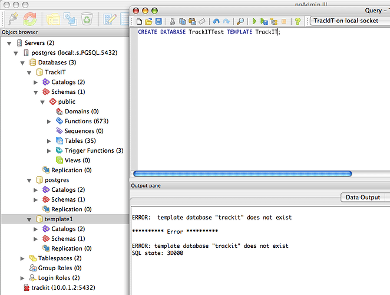Click the Execute query play icon
This screenshot has height=295, width=390.
[x=255, y=21]
